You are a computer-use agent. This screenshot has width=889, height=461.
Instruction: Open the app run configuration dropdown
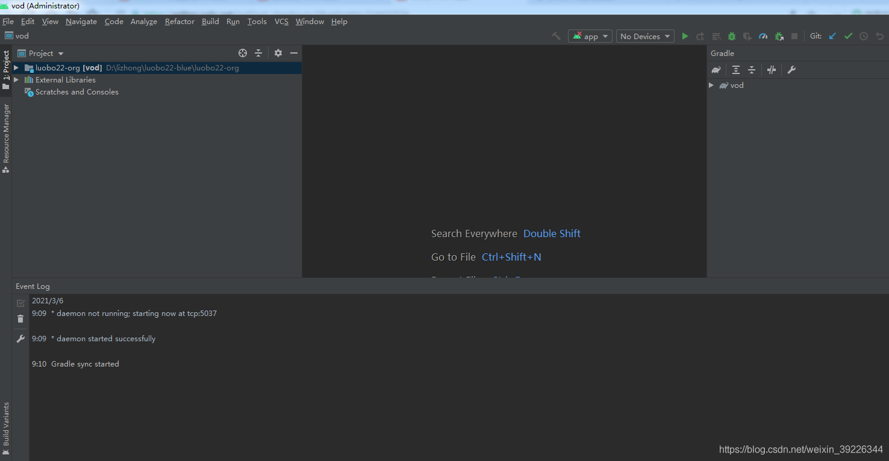coord(590,36)
